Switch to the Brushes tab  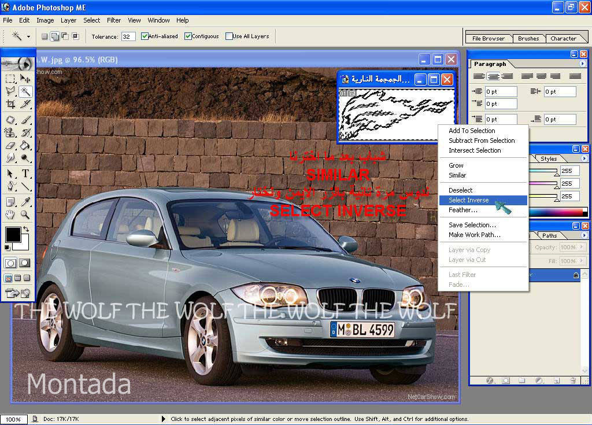coord(528,39)
